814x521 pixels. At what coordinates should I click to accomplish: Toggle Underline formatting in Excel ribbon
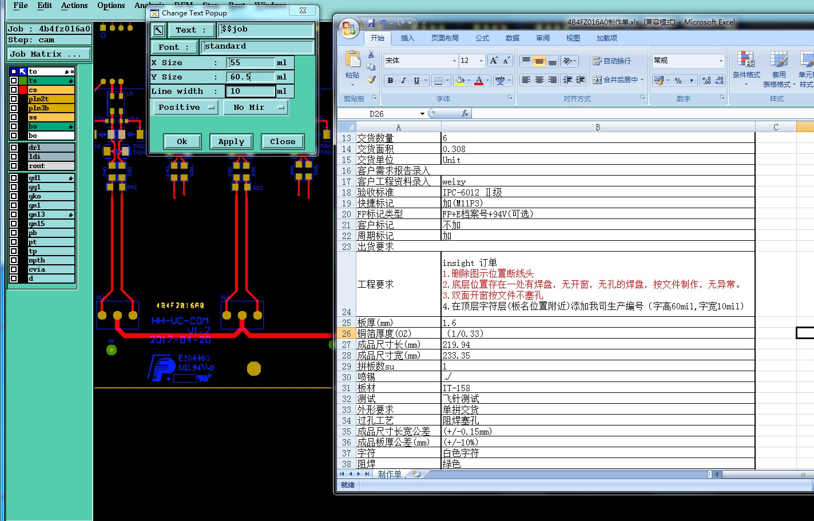pyautogui.click(x=416, y=81)
